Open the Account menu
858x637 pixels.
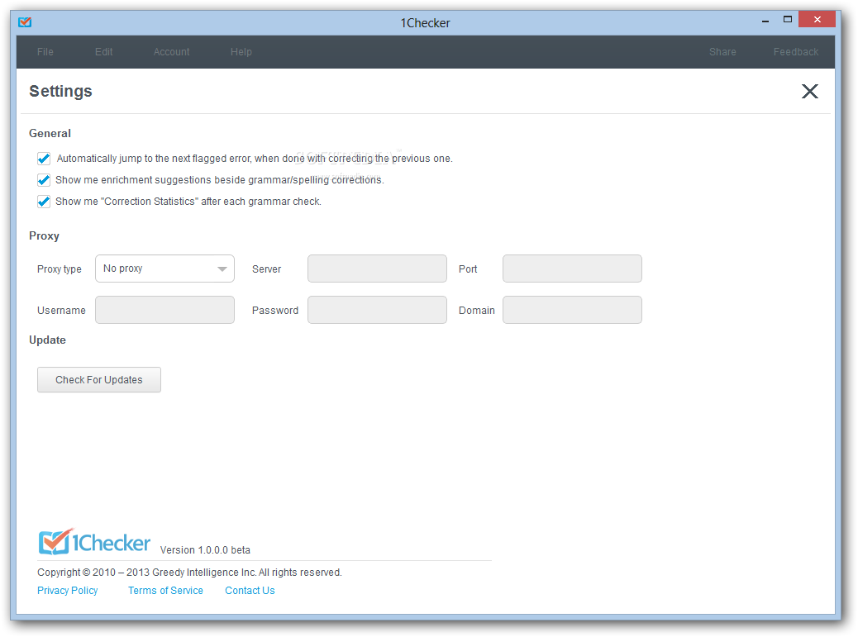pos(171,52)
